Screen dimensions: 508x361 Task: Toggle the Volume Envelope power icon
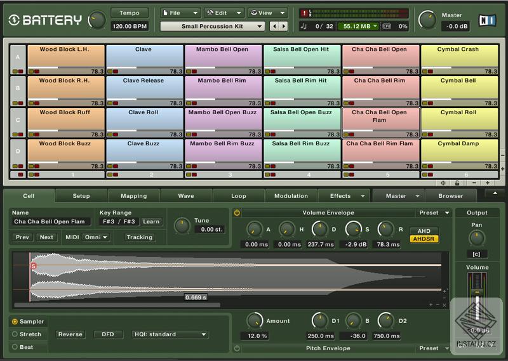pyautogui.click(x=237, y=213)
